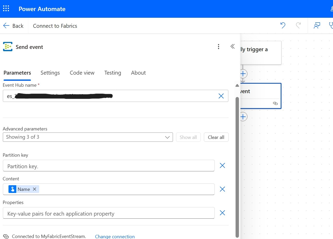Screen dimensions: 333x239
Task: Switch to the Code view tab
Action: click(82, 73)
